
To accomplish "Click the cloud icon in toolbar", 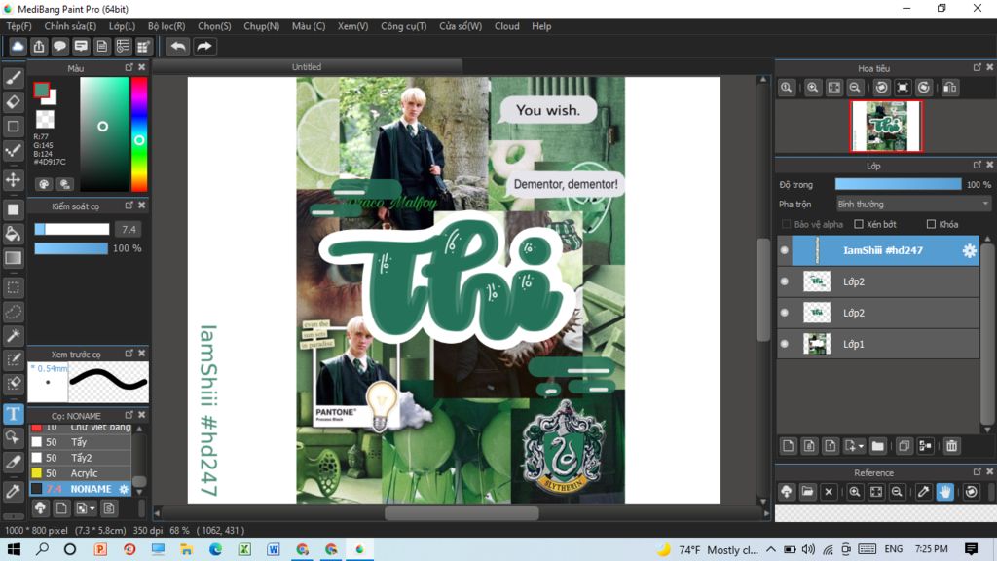I will pyautogui.click(x=18, y=46).
